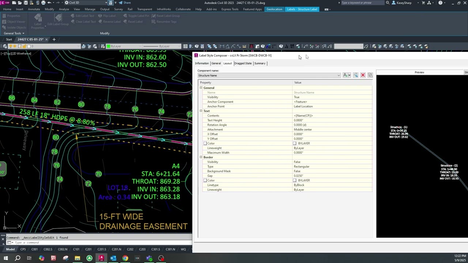This screenshot has height=263, width=468.
Task: Delete component with the red X icon
Action: (x=363, y=75)
